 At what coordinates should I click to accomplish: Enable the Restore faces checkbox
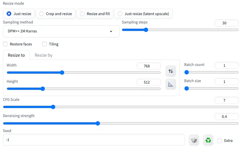(5, 44)
